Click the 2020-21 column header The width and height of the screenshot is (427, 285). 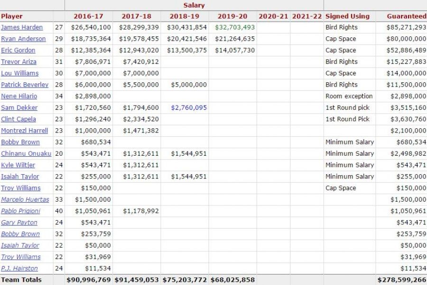(273, 16)
